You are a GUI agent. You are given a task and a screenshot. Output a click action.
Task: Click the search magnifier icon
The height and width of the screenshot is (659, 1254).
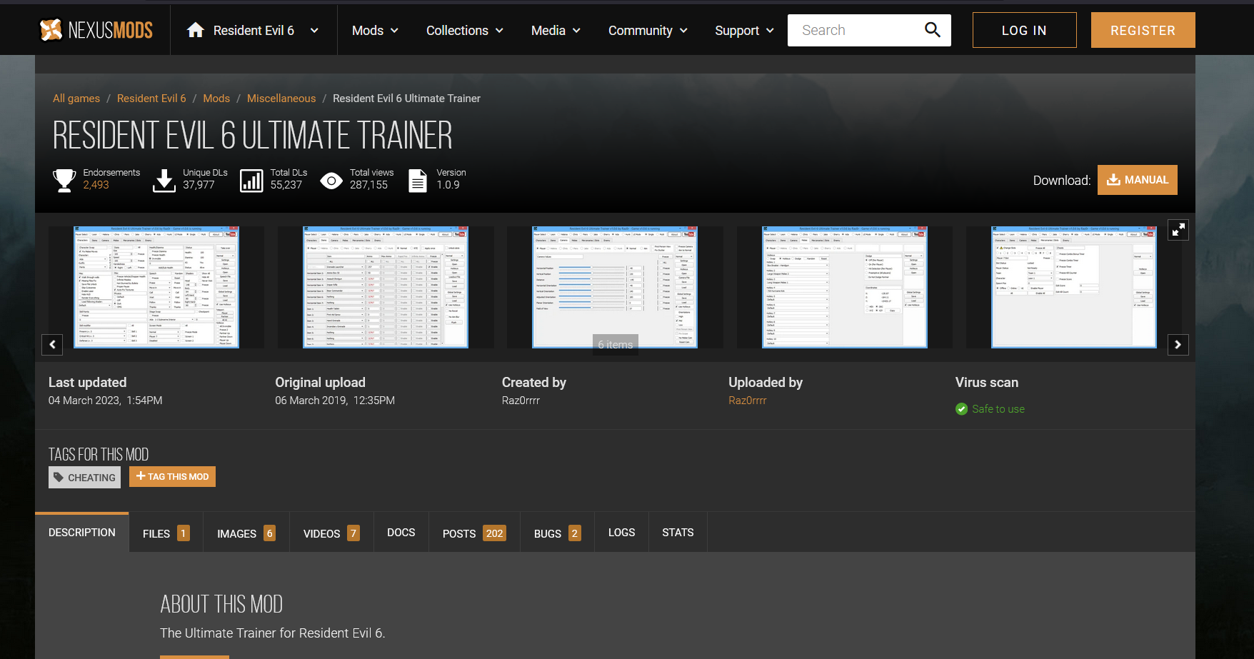pyautogui.click(x=932, y=30)
